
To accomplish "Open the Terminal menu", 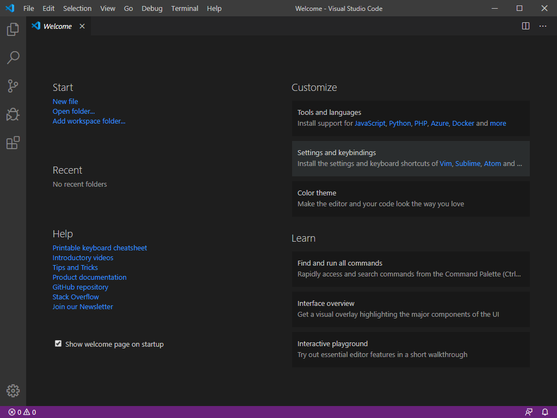I will [x=185, y=8].
